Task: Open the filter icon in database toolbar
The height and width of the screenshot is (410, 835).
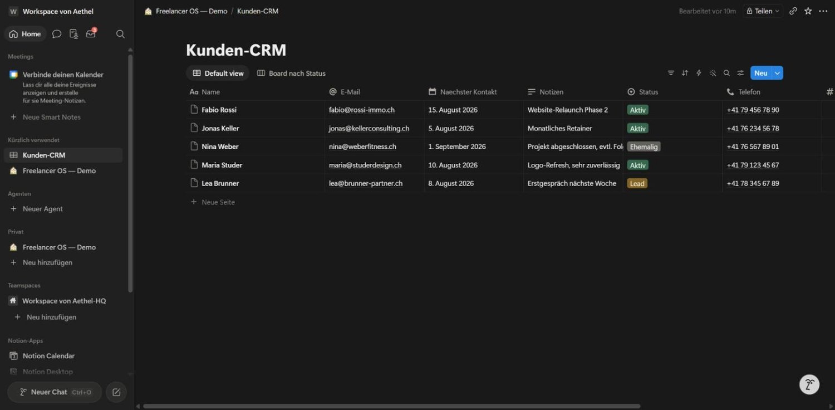Action: [671, 73]
